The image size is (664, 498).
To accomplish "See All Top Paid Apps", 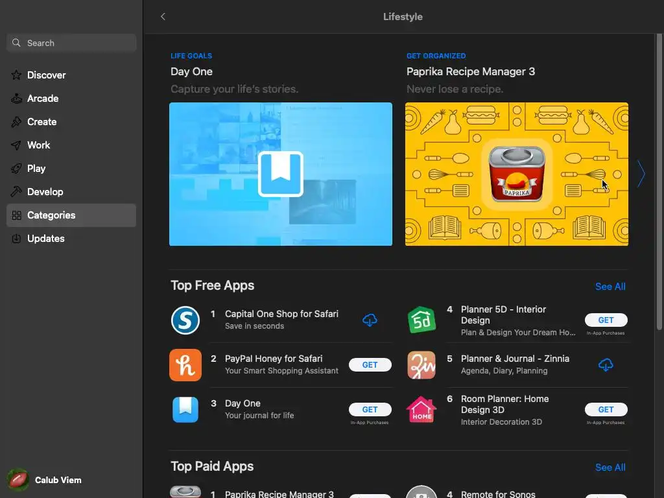I will (610, 468).
